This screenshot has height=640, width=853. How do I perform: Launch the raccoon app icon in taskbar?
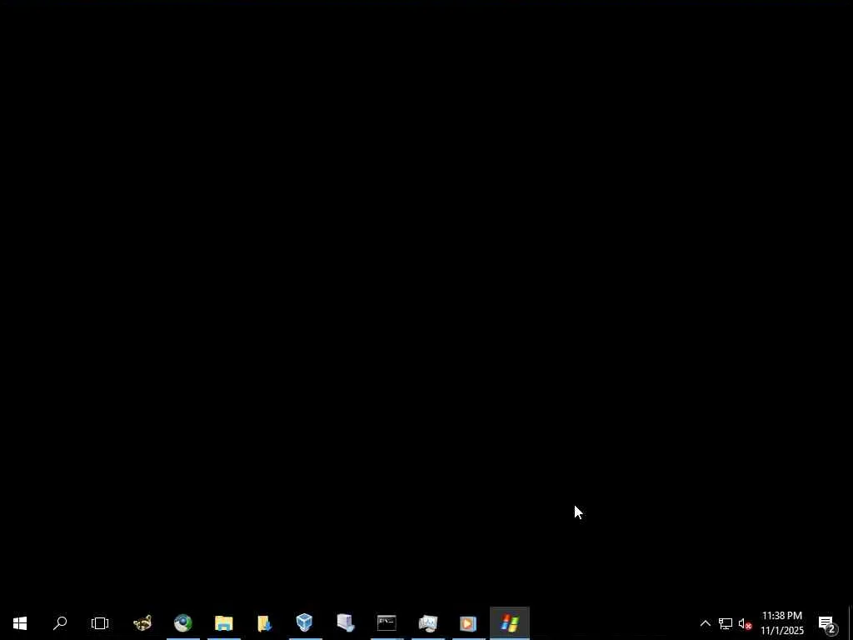click(142, 623)
